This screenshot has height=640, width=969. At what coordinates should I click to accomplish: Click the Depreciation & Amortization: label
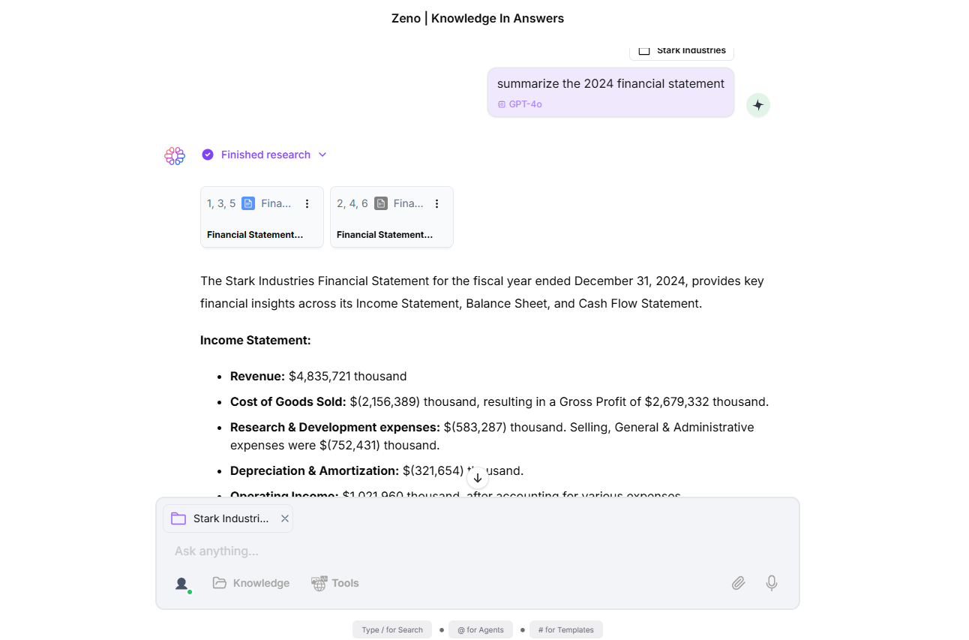[x=314, y=471]
